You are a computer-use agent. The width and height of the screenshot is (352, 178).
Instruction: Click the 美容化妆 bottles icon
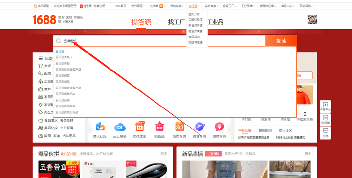point(41,128)
